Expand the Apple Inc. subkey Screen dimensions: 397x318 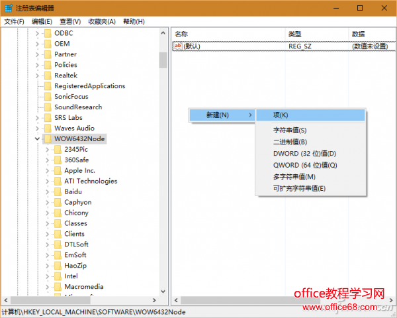48,171
